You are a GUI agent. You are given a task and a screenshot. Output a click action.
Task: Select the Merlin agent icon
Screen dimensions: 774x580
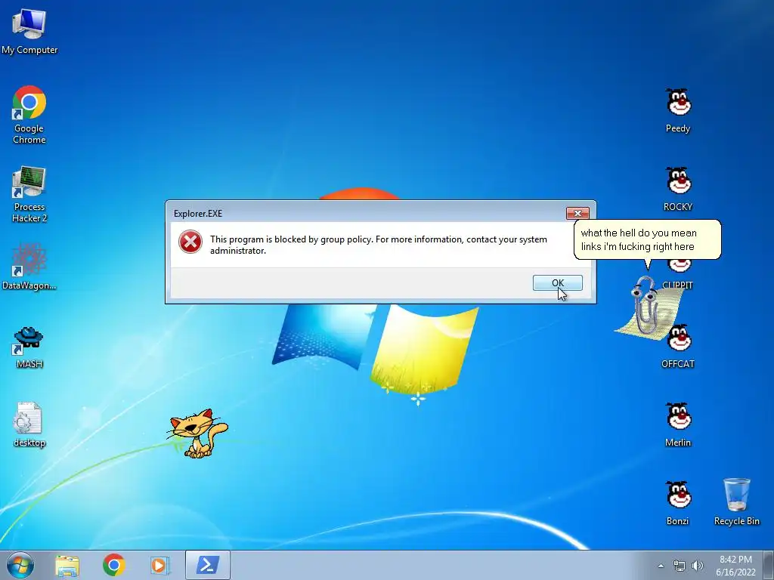(678, 424)
